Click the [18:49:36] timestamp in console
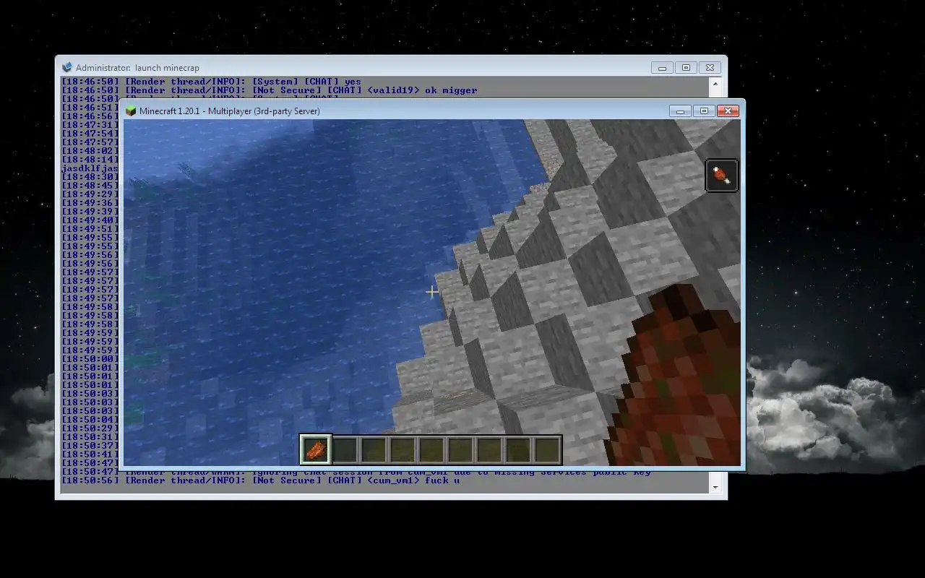 tap(90, 203)
